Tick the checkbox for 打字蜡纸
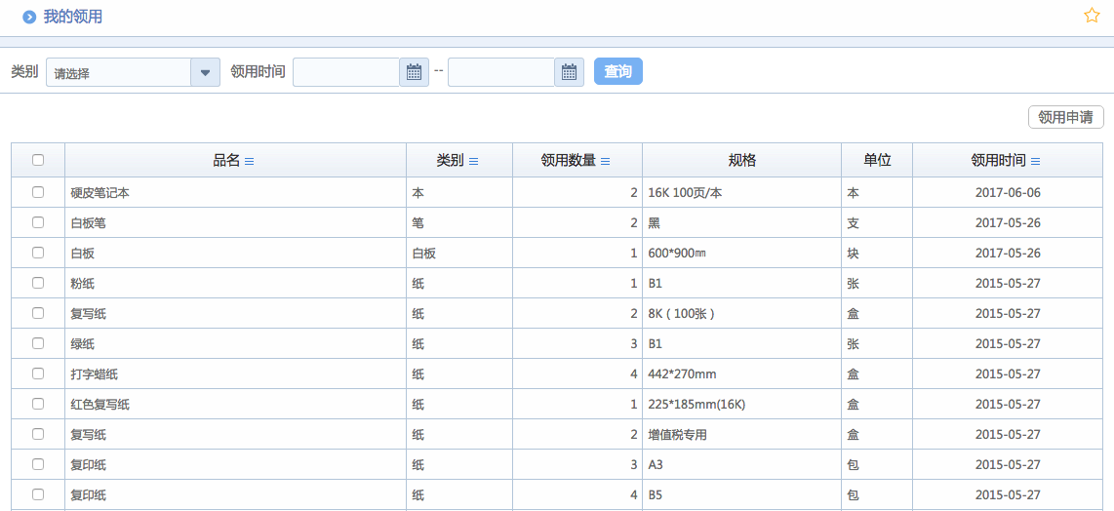The image size is (1114, 511). tap(38, 373)
